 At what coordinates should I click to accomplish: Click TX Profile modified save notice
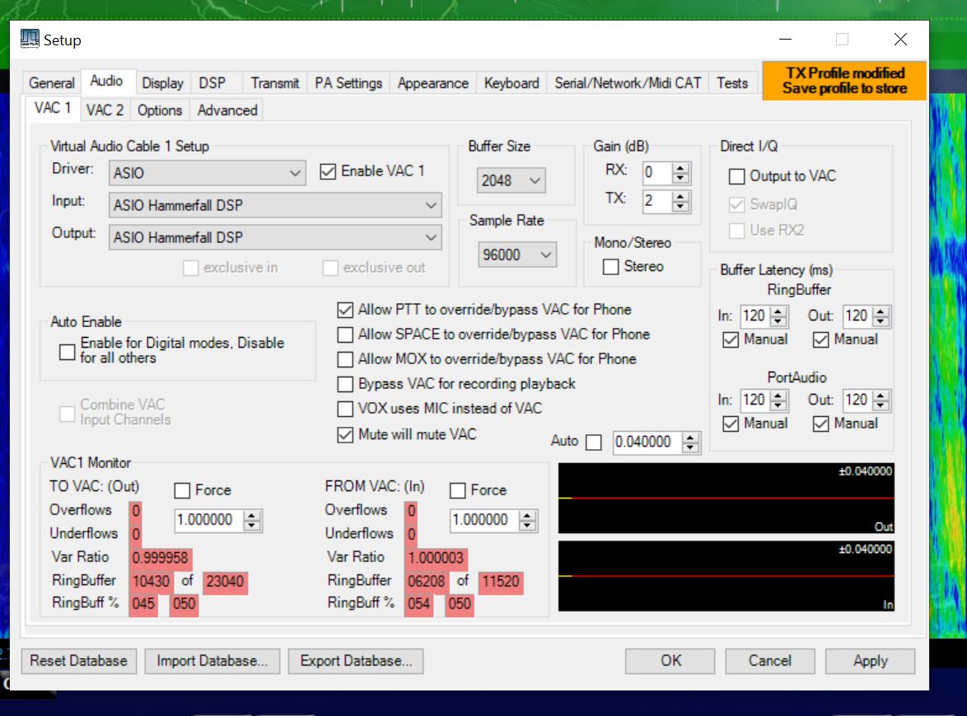[x=844, y=81]
